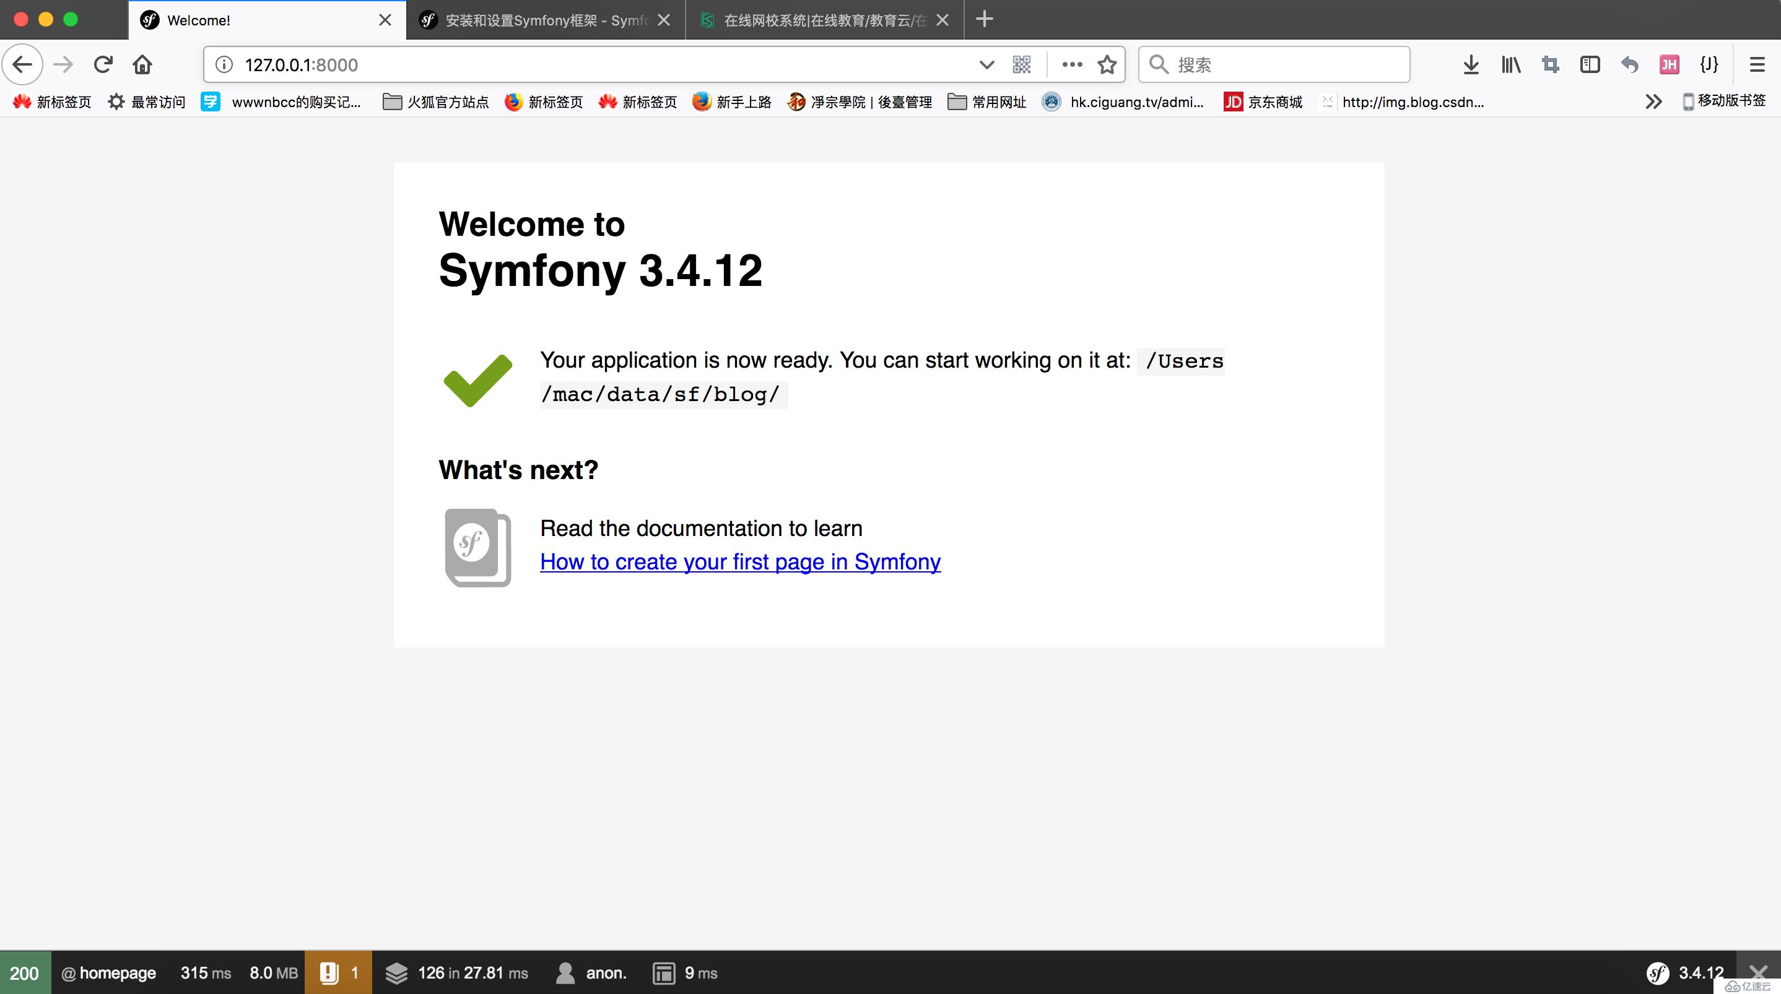The image size is (1781, 994).
Task: Click the undo arrow extension icon
Action: (x=1629, y=64)
